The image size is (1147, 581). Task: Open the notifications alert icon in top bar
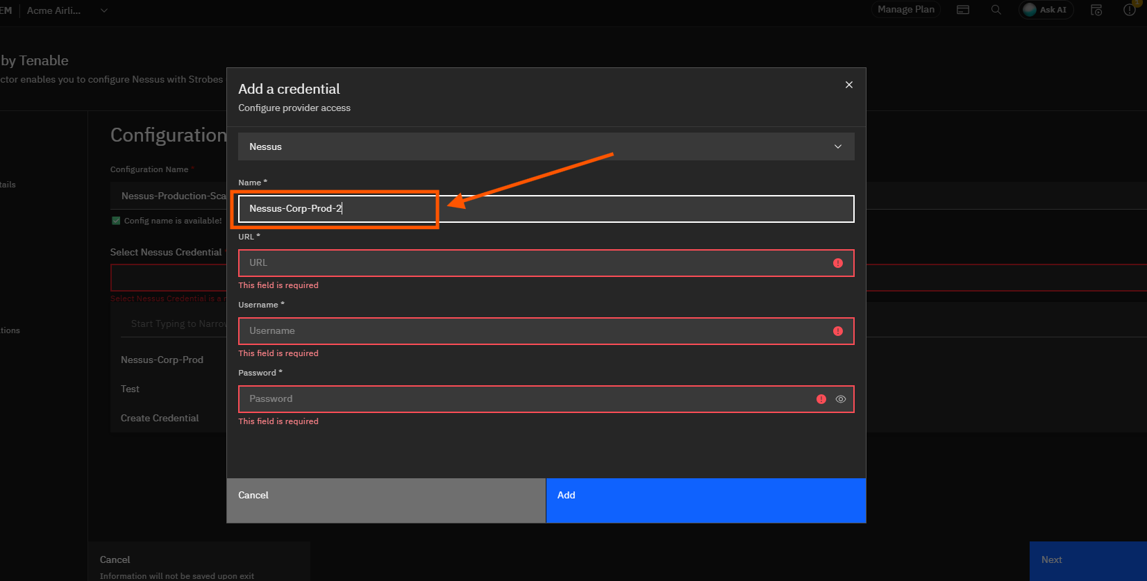click(x=1130, y=10)
